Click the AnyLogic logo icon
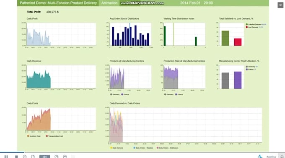The height and width of the screenshot is (158, 285). point(260,157)
